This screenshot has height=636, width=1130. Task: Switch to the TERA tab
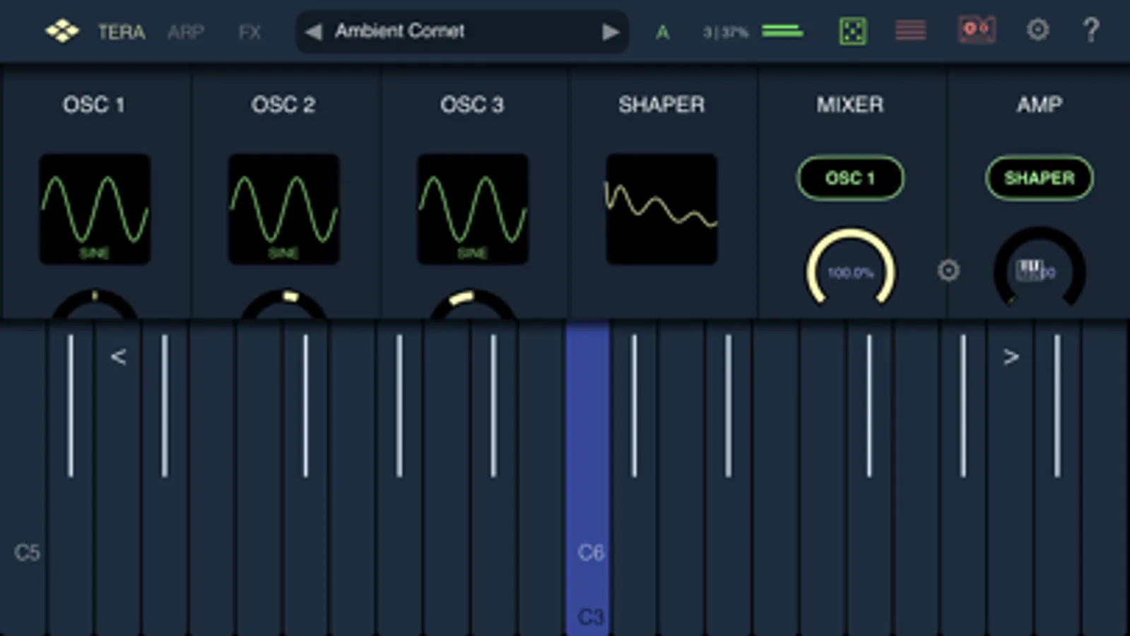(122, 32)
